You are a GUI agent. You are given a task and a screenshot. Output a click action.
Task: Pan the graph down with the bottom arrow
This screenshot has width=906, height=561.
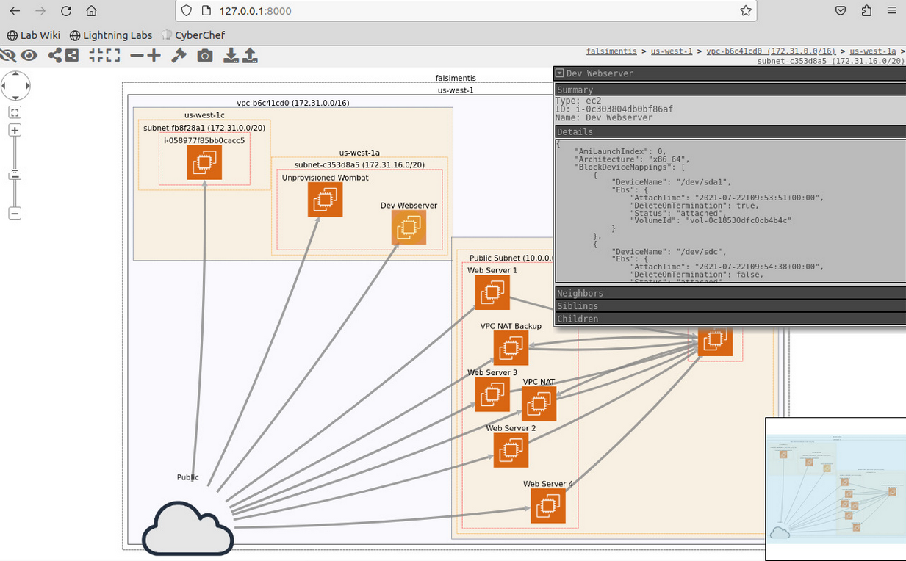(x=15, y=97)
